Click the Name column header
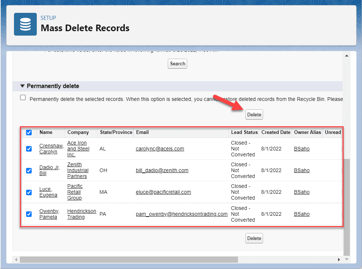The image size is (362, 269). click(x=46, y=132)
